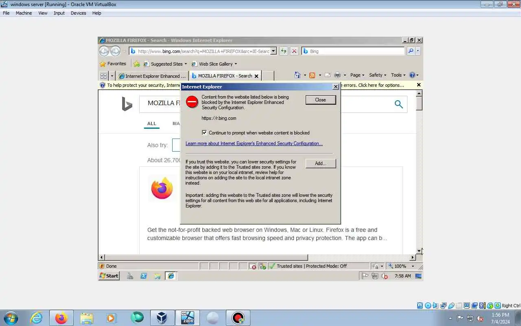Expand Suggested Sites dropdown
This screenshot has height=326, width=521.
click(186, 64)
